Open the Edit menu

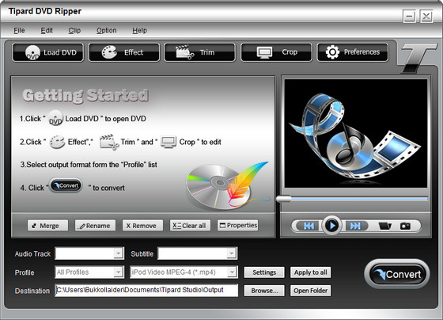point(47,30)
